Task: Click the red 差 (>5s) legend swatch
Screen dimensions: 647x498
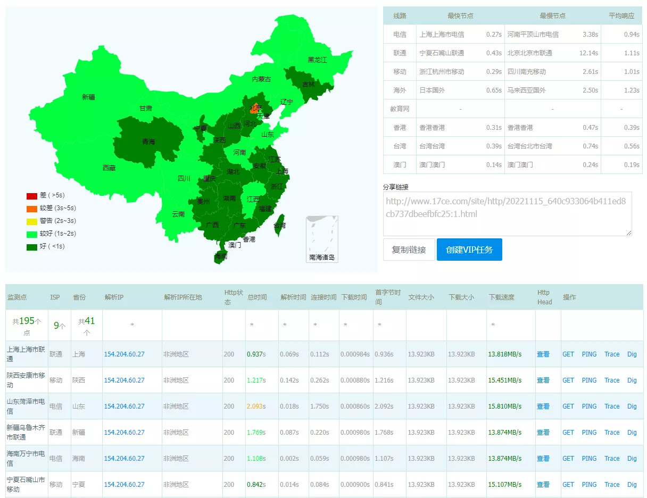Action: [32, 196]
